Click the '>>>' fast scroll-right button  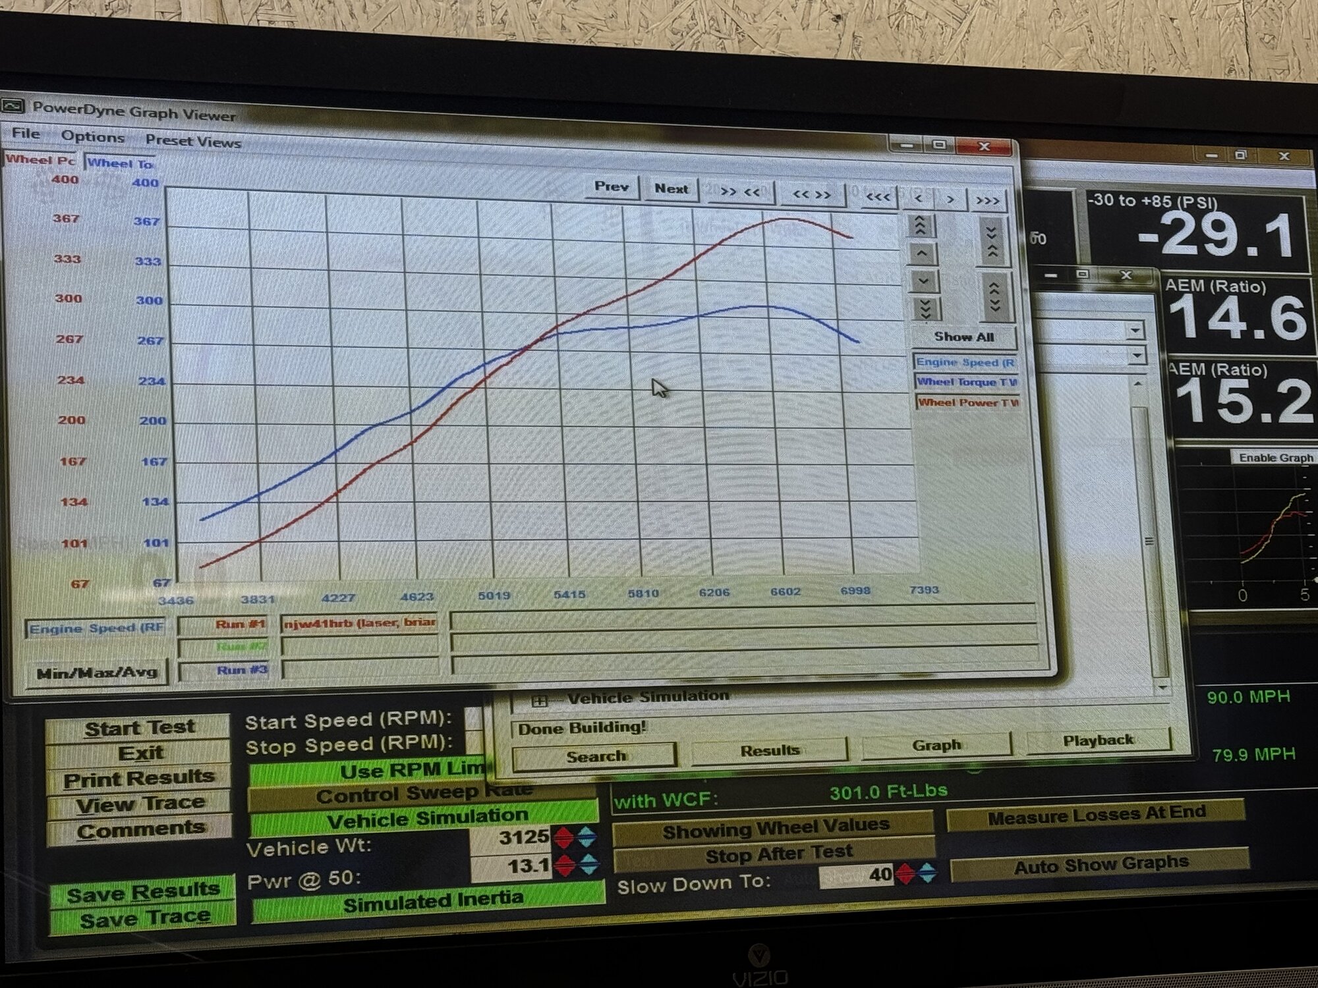click(987, 201)
